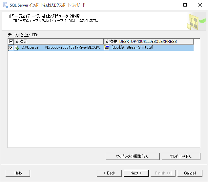This screenshot has height=182, width=208.
Task: Toggle the select-all checkbox in the 変換元 header
Action: [x=11, y=42]
